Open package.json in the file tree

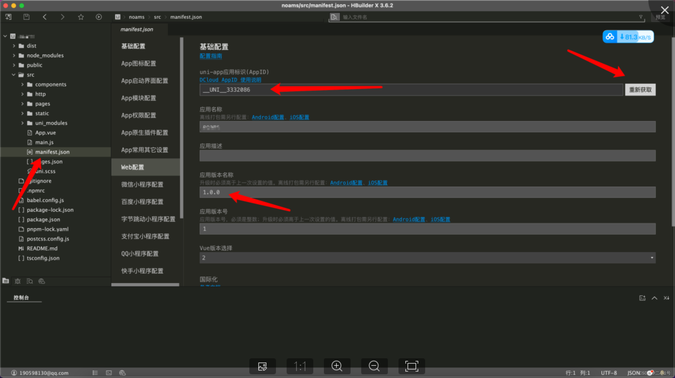click(43, 219)
